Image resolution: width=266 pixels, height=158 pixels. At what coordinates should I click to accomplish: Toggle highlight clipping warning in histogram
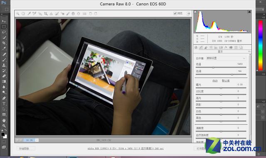point(249,12)
